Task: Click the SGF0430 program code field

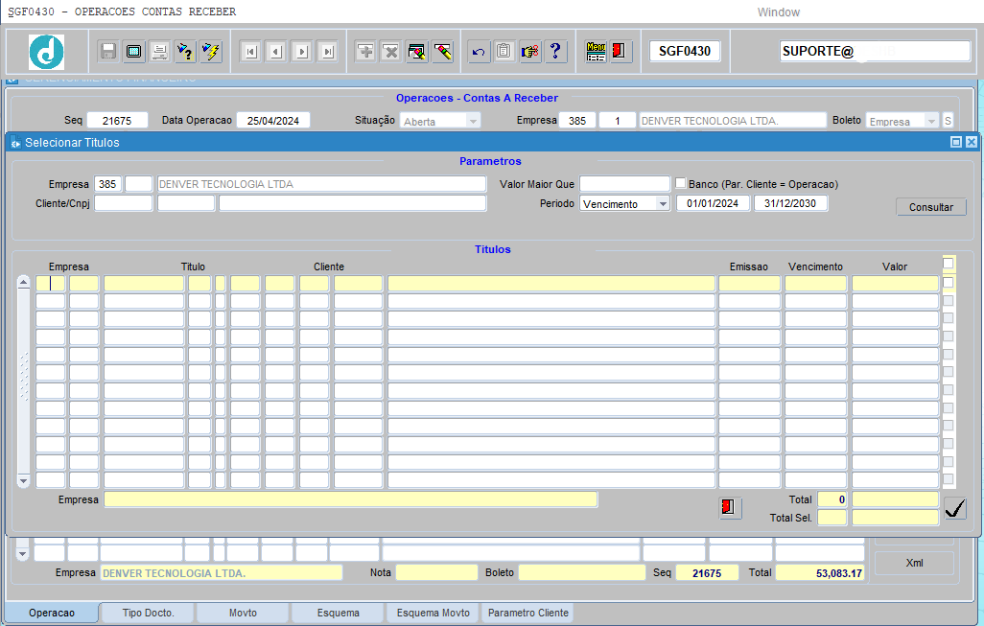Action: (x=685, y=51)
